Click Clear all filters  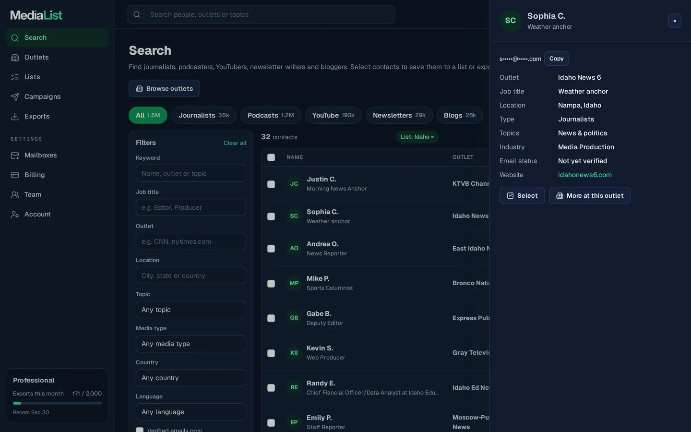(235, 143)
